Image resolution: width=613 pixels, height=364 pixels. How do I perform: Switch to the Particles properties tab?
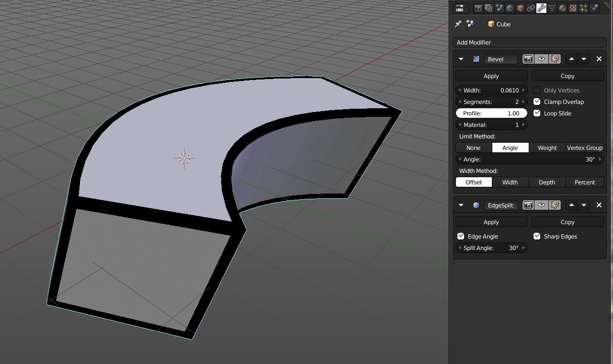coord(583,8)
